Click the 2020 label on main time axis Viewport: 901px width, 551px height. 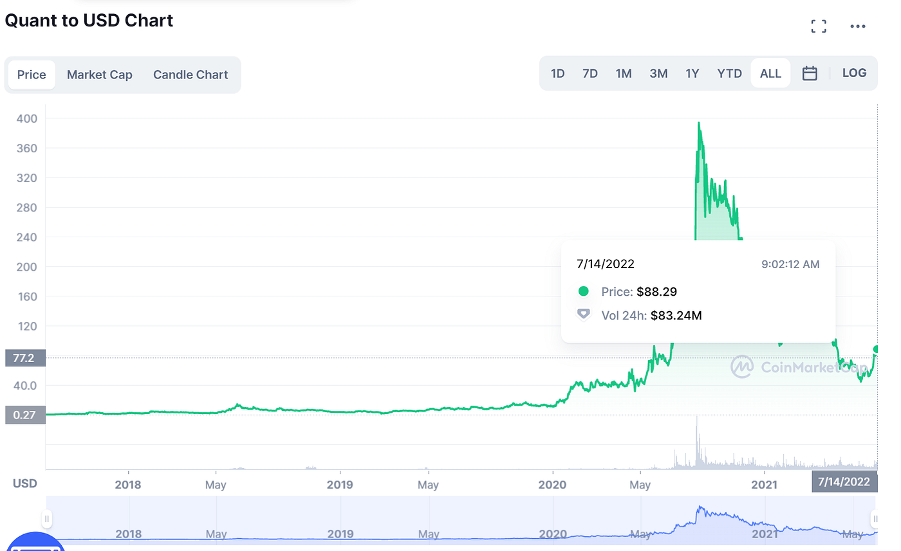coord(553,485)
